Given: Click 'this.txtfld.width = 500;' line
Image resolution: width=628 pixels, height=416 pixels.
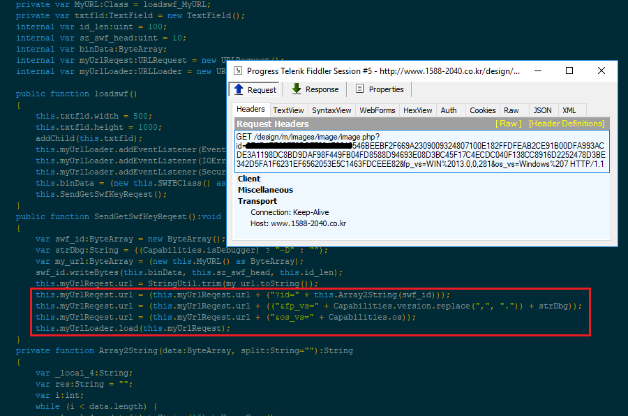Looking at the screenshot, I should 94,117.
